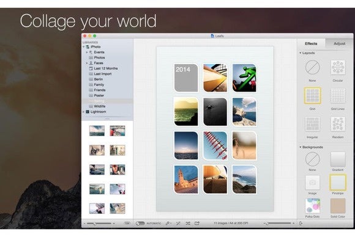Pick the Random layout icon
Screen dimensions: 355x237
(x=338, y=124)
